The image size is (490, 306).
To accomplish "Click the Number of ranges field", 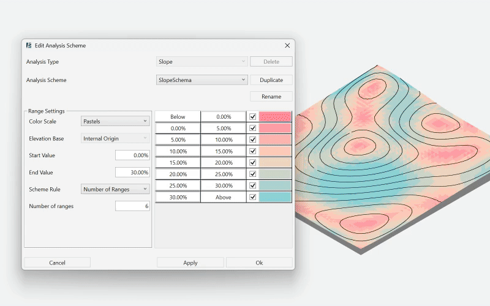I will tap(132, 206).
